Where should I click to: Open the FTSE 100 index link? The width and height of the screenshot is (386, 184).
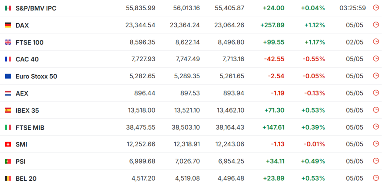click(29, 42)
